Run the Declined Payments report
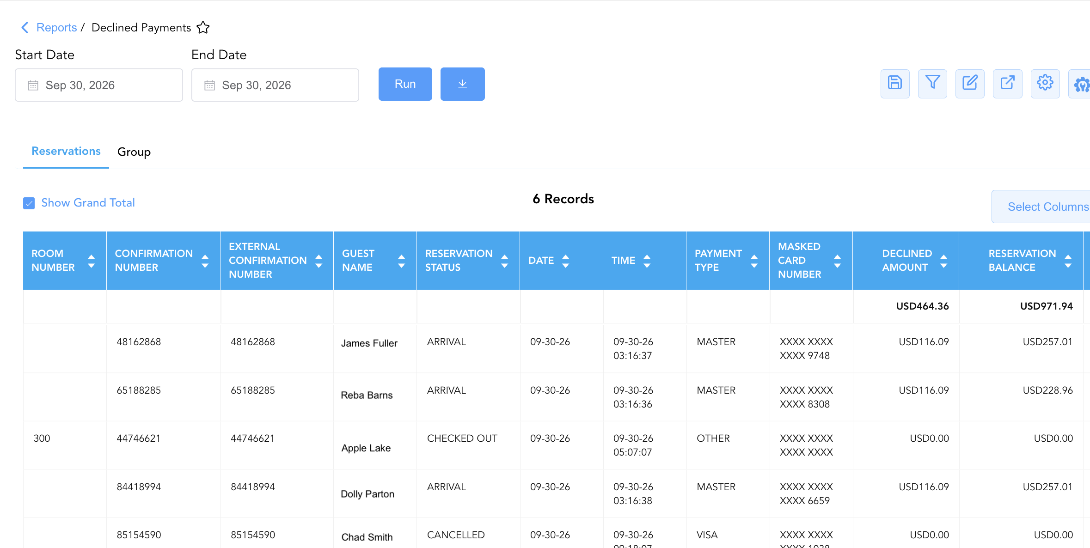 405,84
